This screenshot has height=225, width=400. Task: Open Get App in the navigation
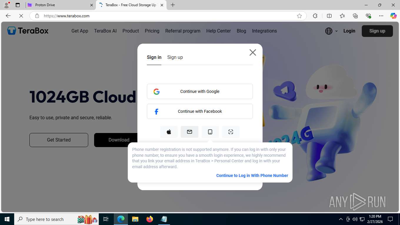[80, 31]
